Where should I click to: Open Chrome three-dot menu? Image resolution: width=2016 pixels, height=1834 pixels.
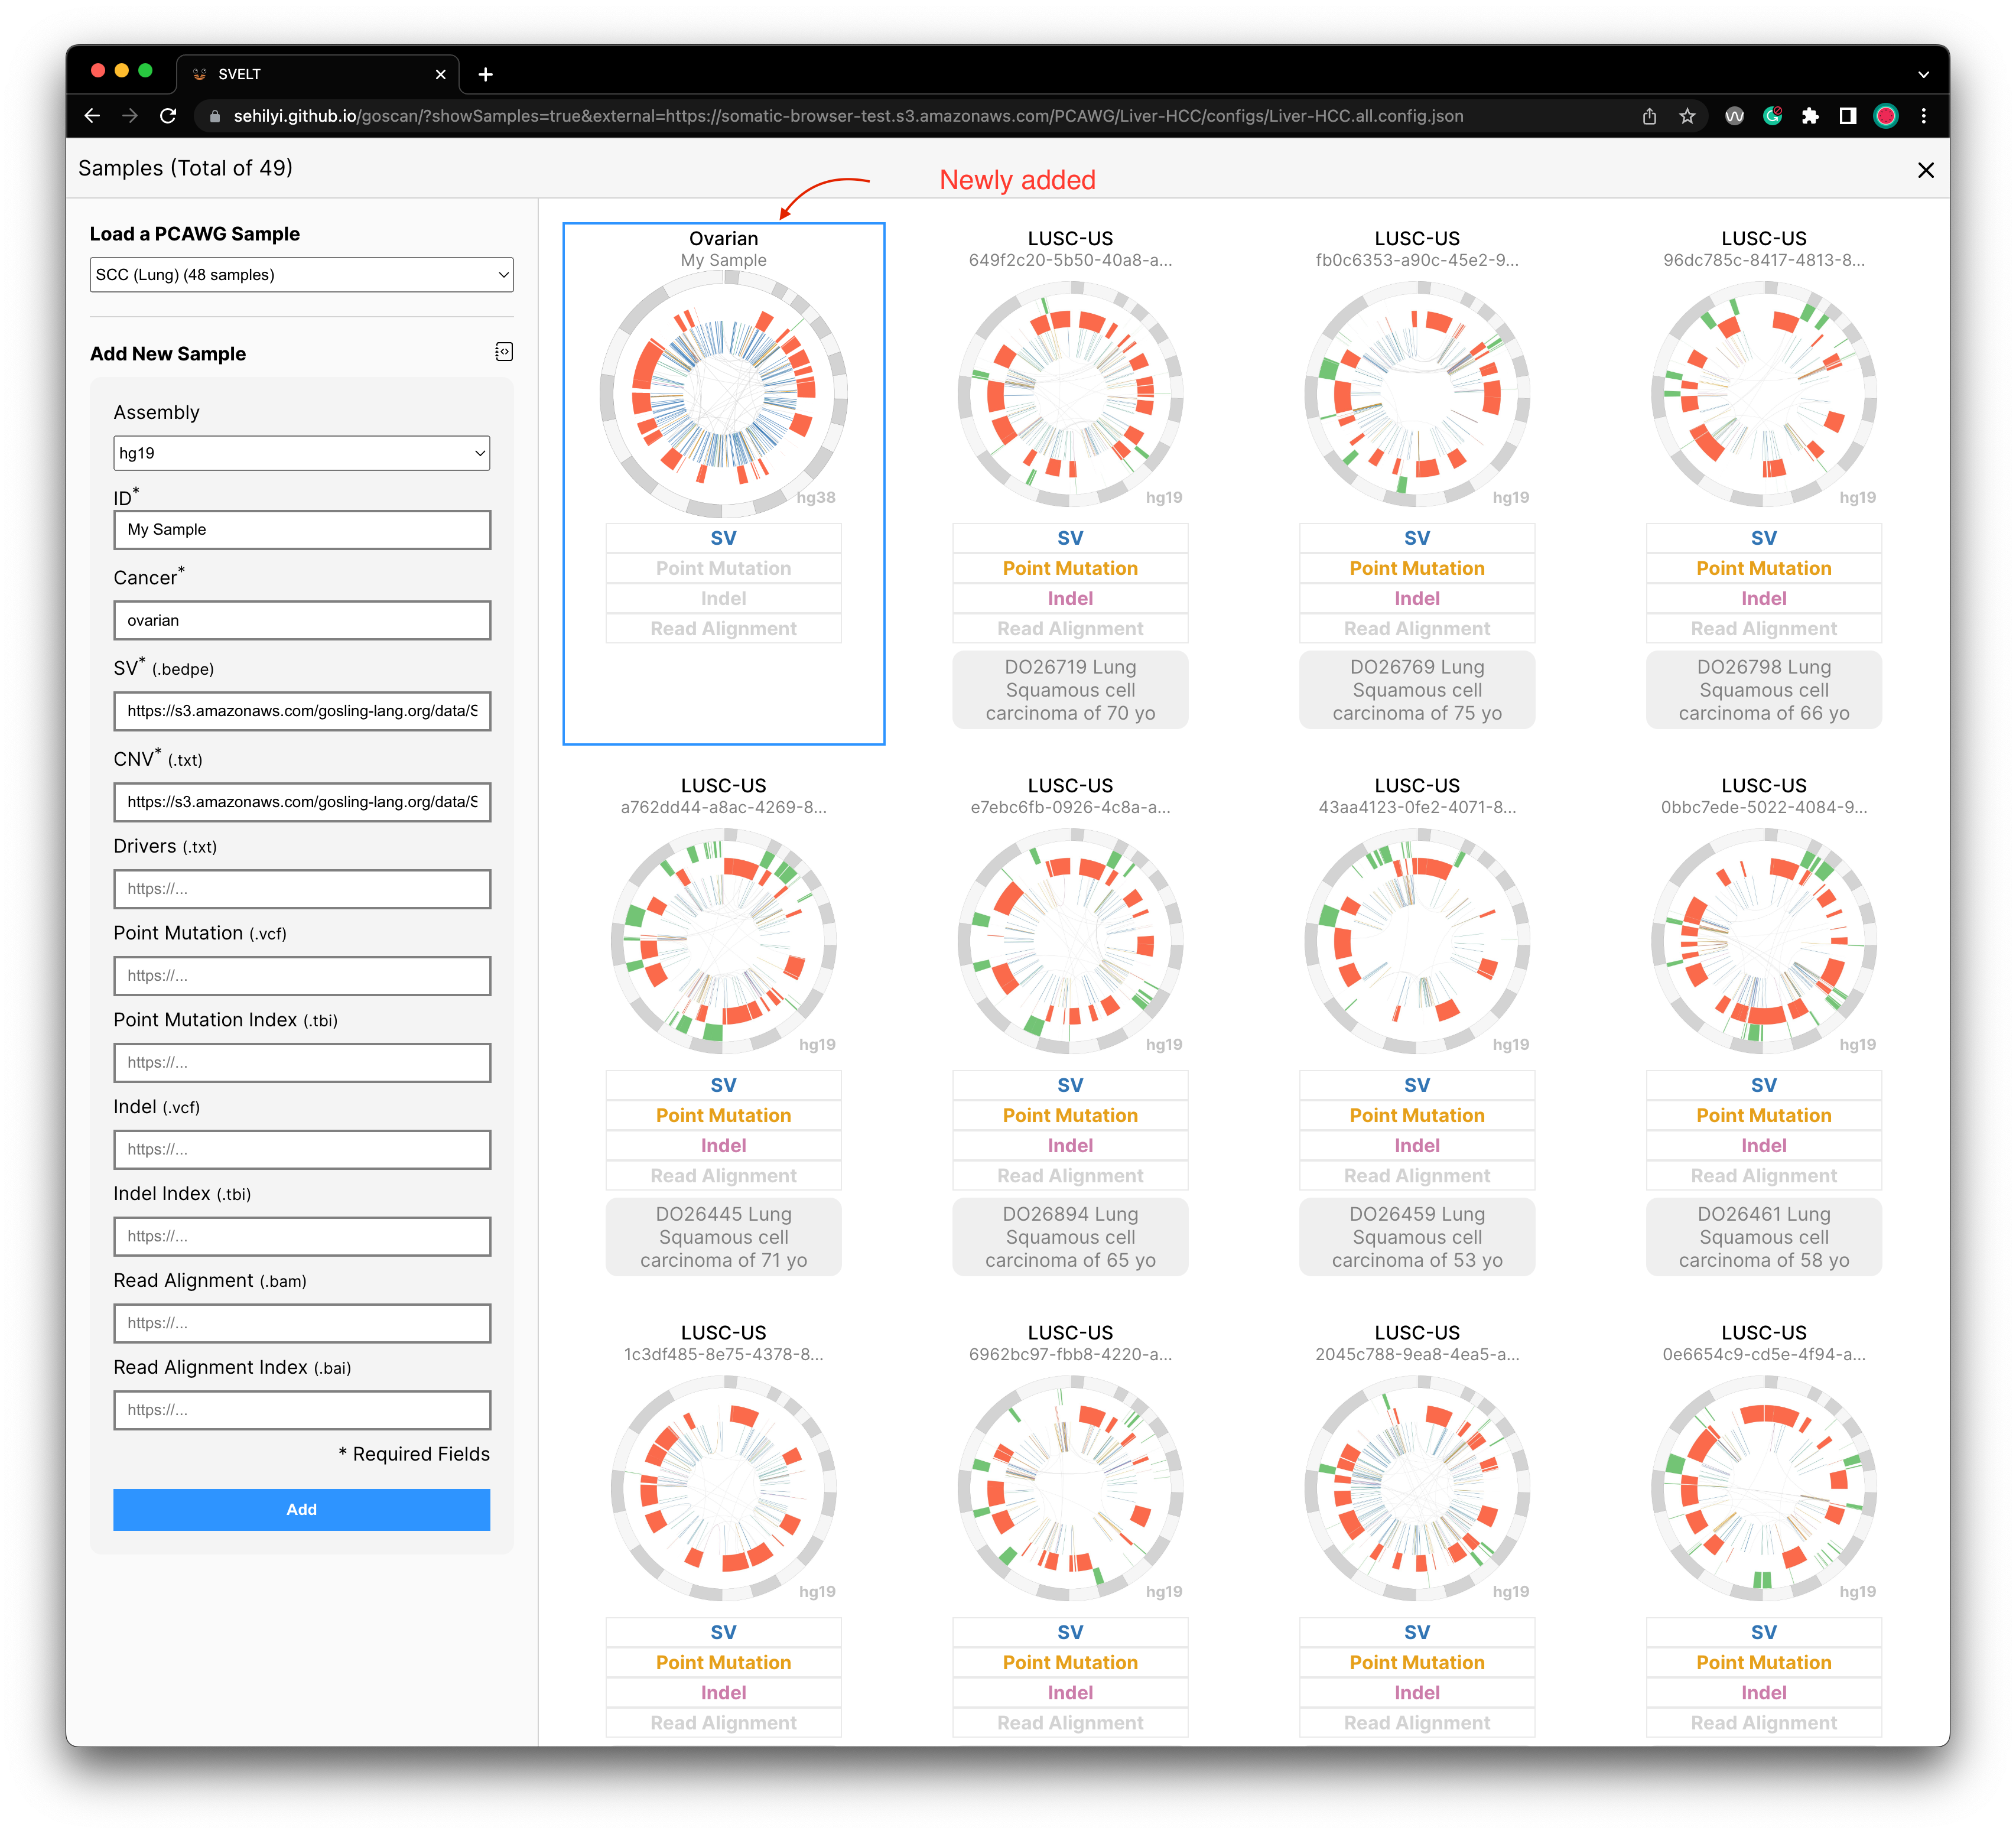point(1924,116)
